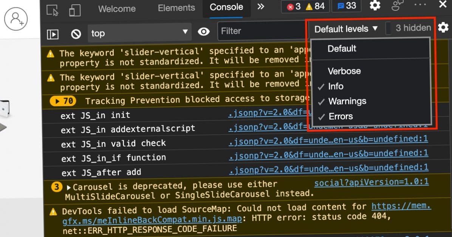Click the inspect element picker icon
Screen dimensions: 452x237
52,10
